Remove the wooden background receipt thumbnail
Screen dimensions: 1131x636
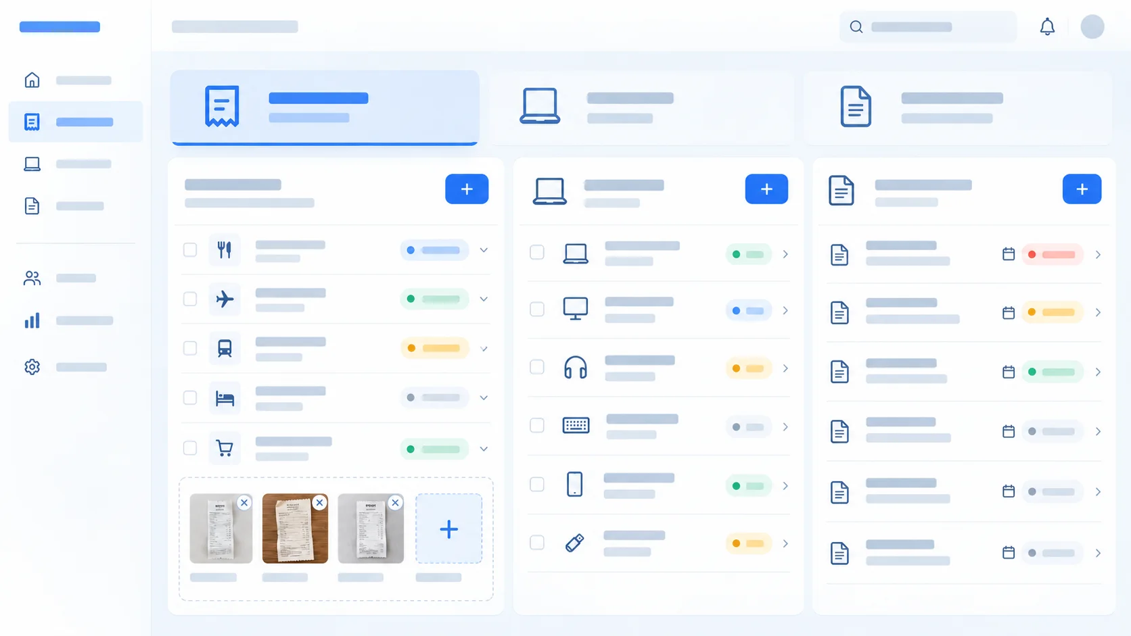point(320,502)
